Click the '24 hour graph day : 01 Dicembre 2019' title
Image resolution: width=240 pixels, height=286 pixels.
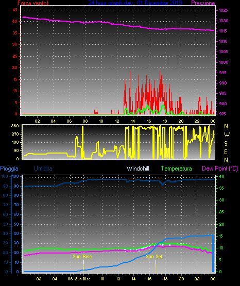(x=135, y=3)
